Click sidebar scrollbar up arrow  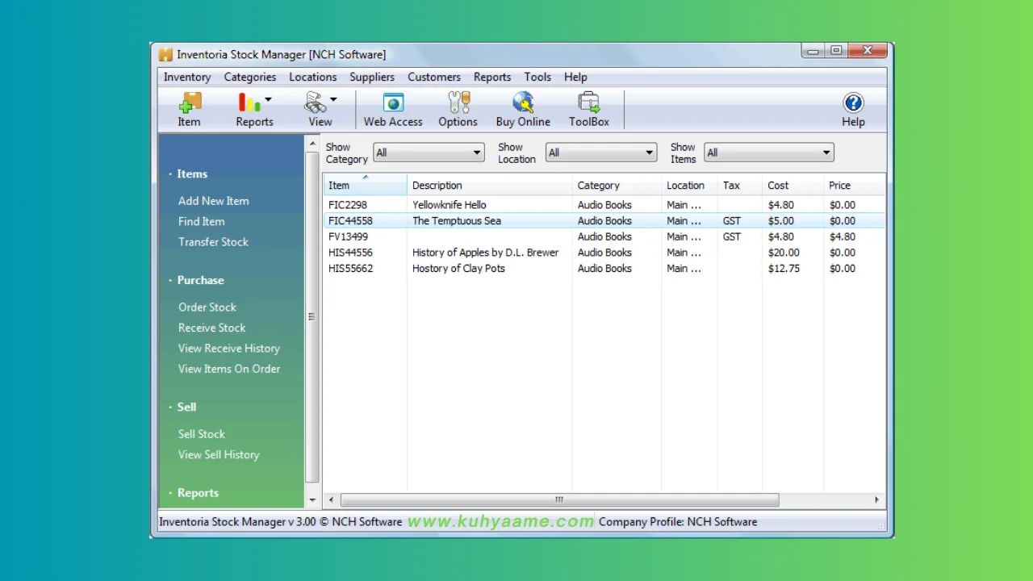313,144
